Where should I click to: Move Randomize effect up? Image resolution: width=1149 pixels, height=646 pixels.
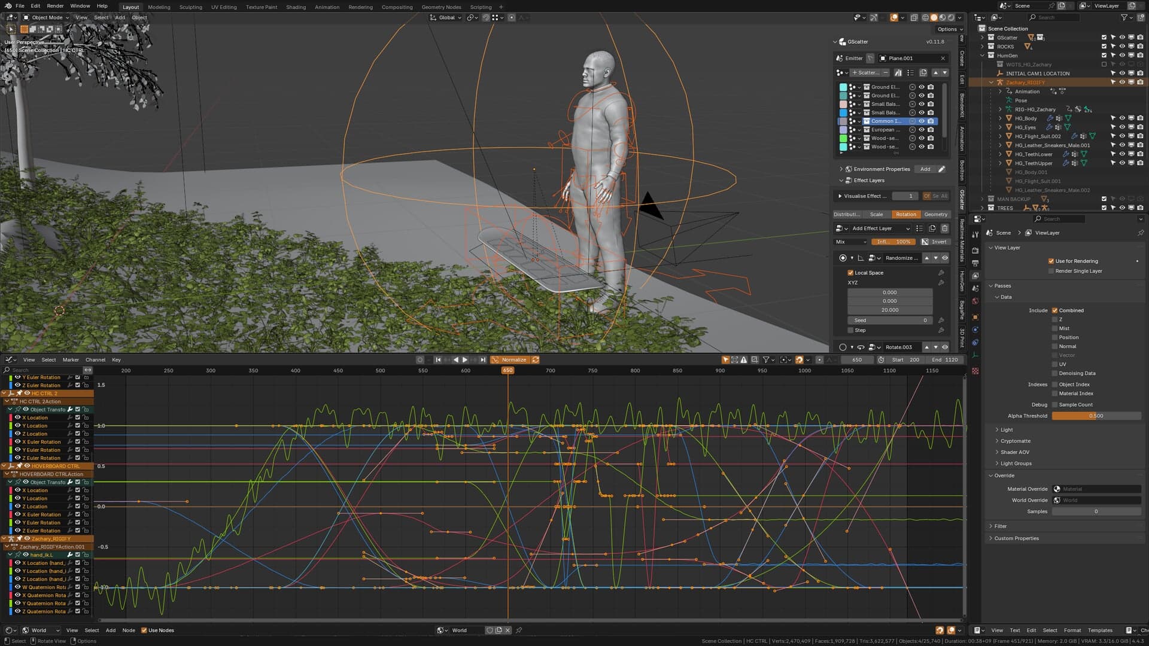927,258
